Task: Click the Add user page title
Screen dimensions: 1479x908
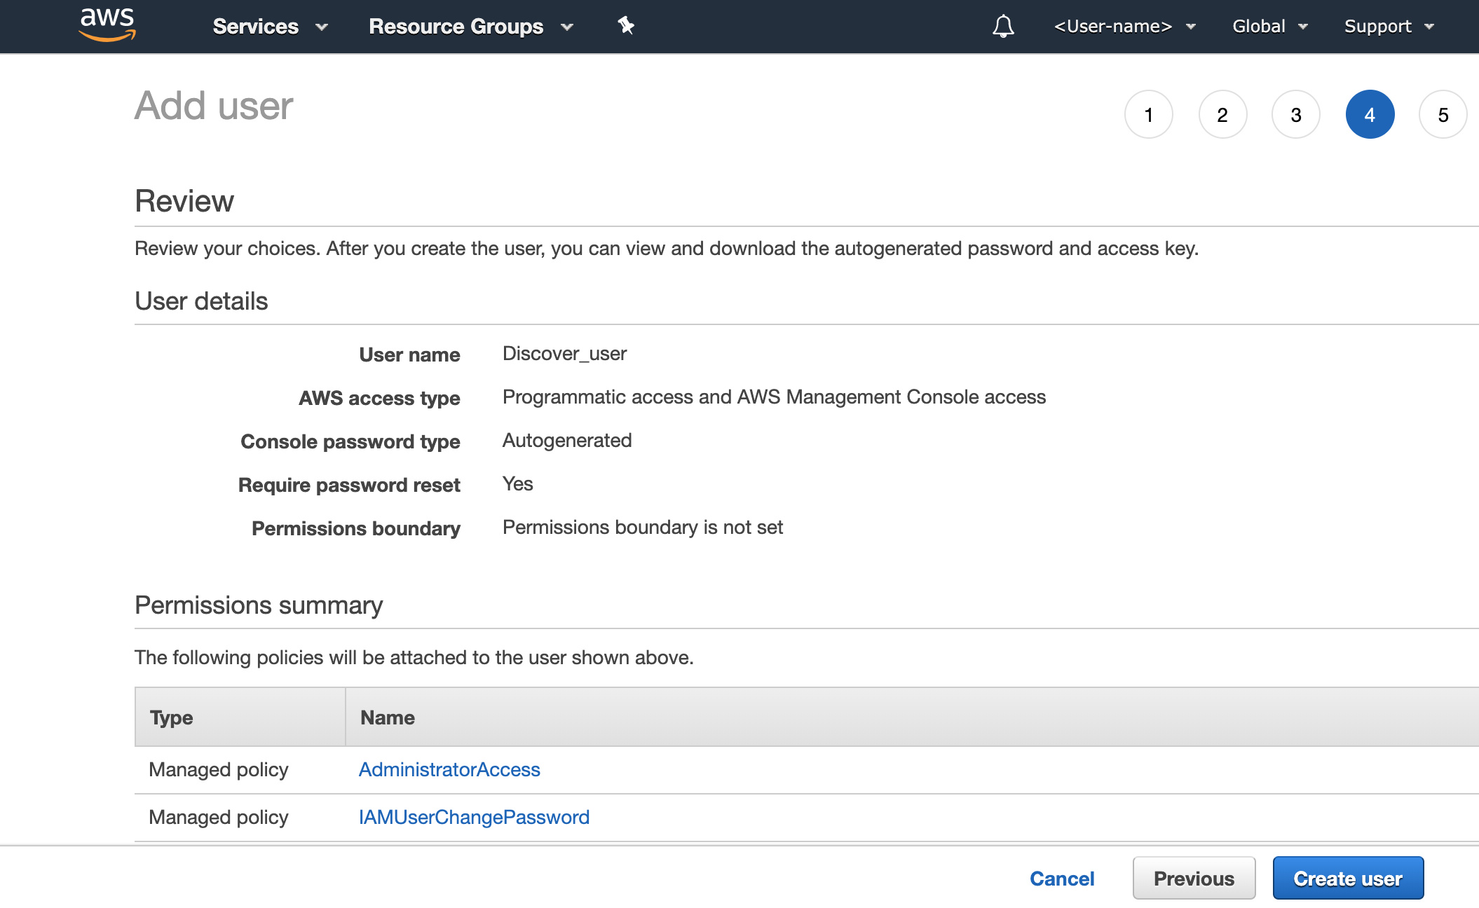Action: (214, 106)
